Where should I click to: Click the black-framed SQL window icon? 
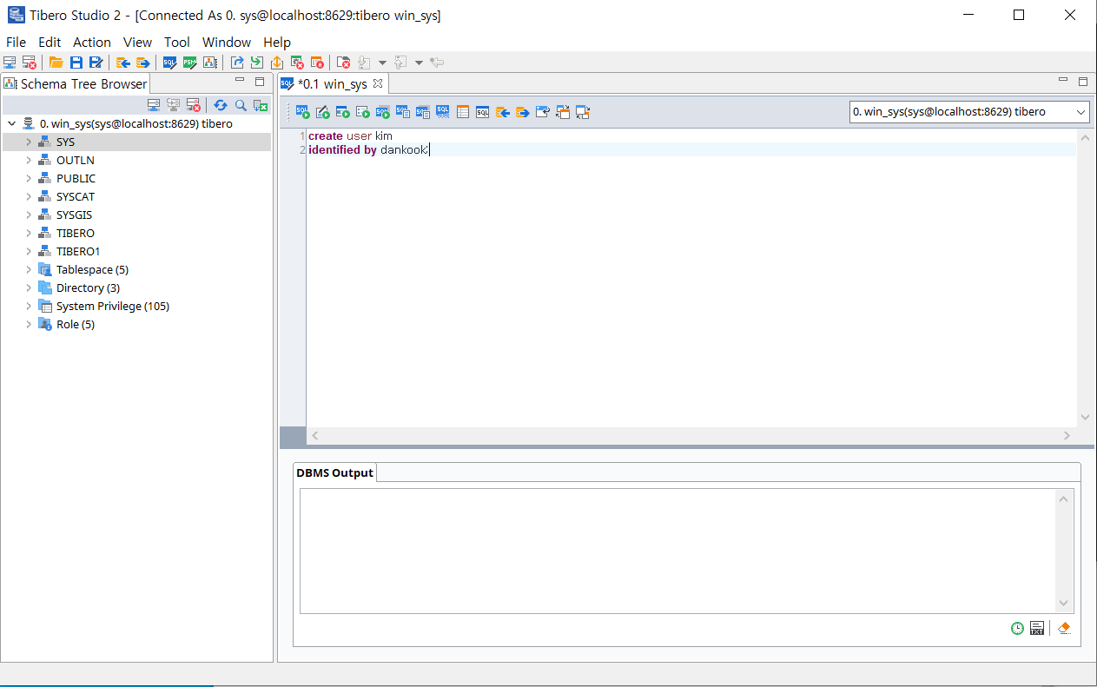tap(482, 112)
